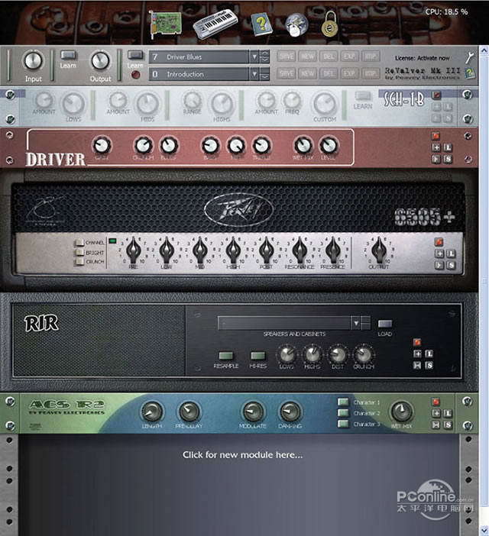Toggle the red power icon on Driver module
Image resolution: width=489 pixels, height=536 pixels.
click(x=436, y=136)
